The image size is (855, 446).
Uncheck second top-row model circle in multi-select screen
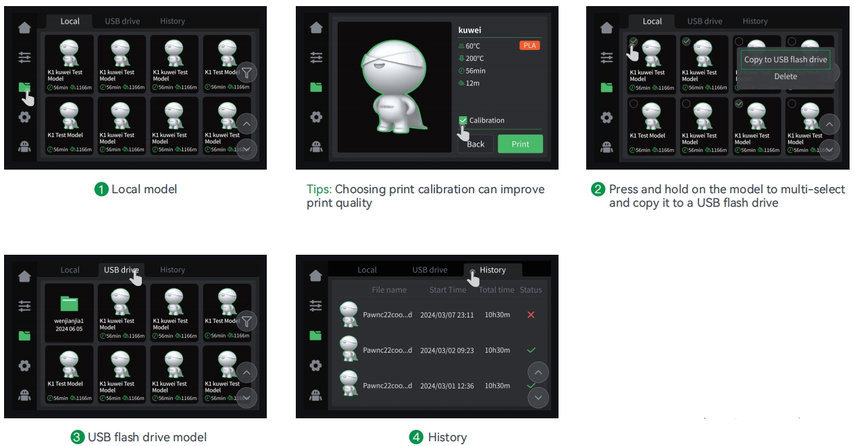pyautogui.click(x=686, y=42)
